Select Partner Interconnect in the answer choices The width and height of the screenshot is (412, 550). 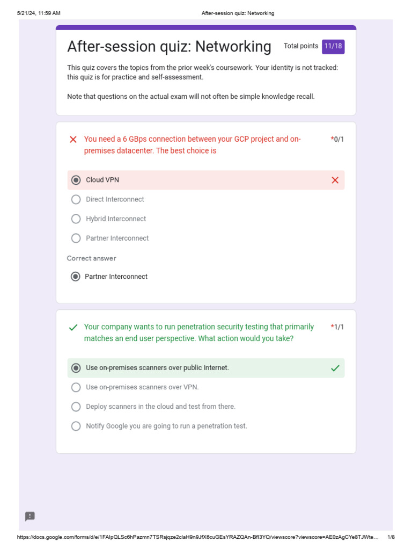coord(76,238)
